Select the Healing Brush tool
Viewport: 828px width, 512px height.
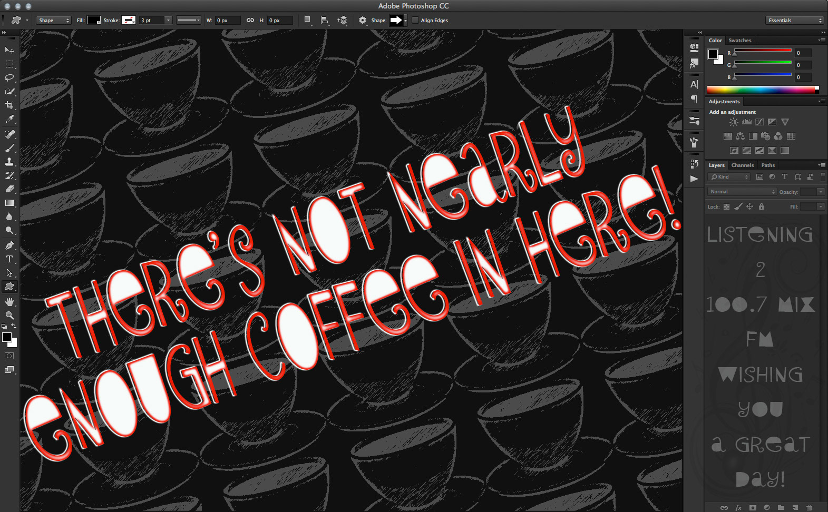(x=9, y=134)
